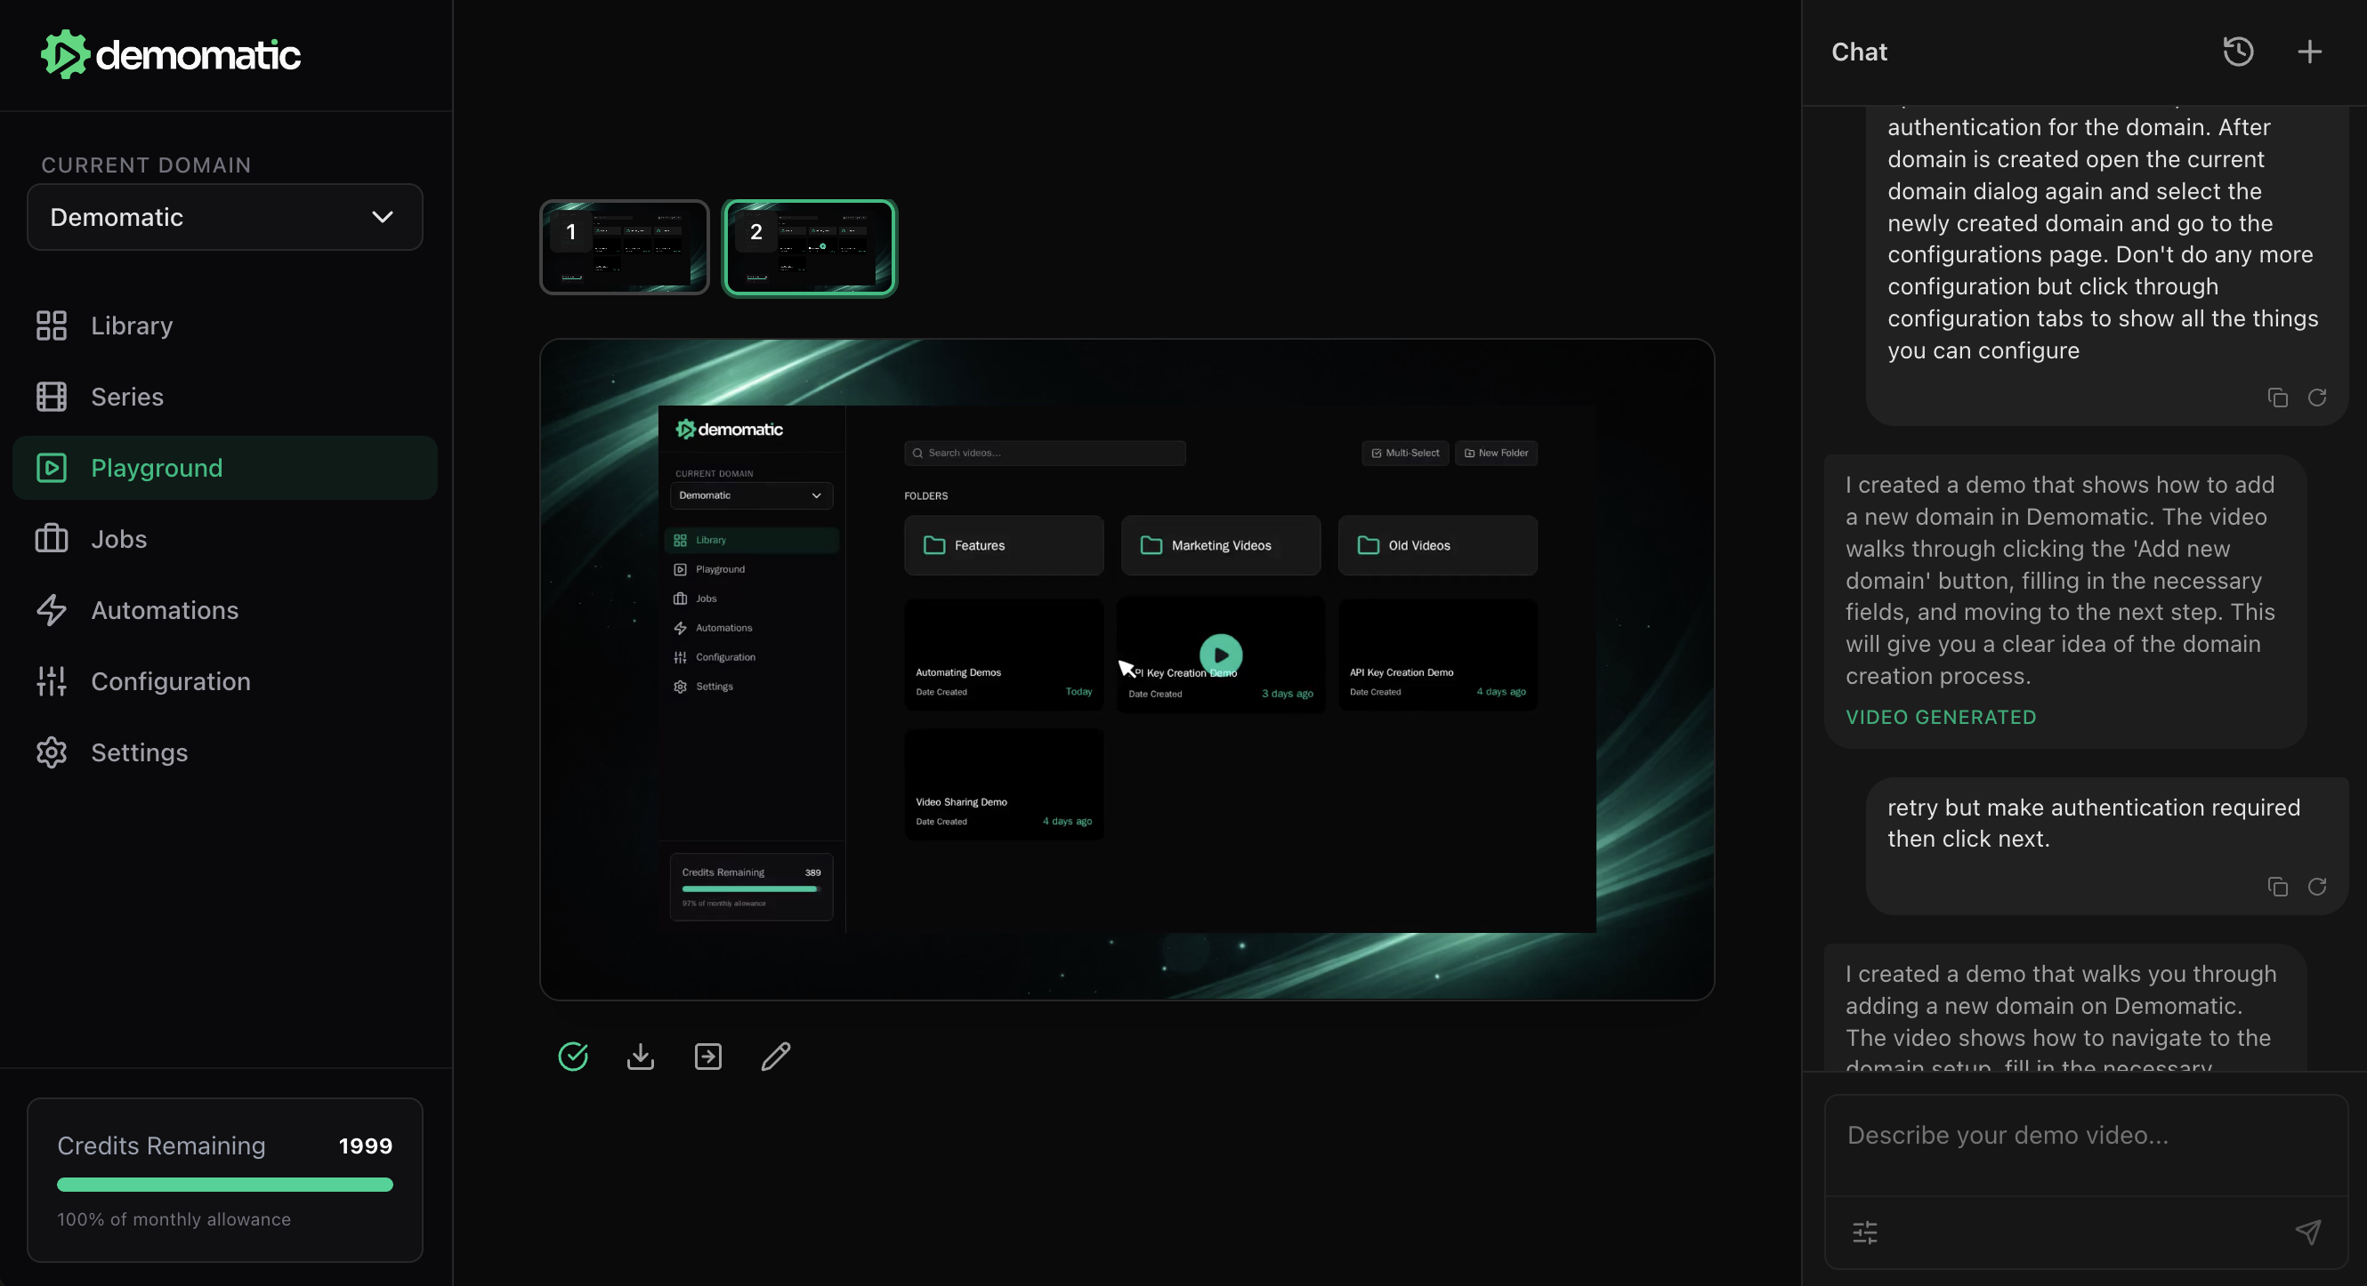Copy the 'retry but make authentication' message
This screenshot has height=1286, width=2367.
click(2277, 887)
